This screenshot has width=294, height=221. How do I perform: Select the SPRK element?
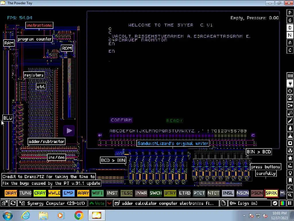pyautogui.click(x=271, y=193)
